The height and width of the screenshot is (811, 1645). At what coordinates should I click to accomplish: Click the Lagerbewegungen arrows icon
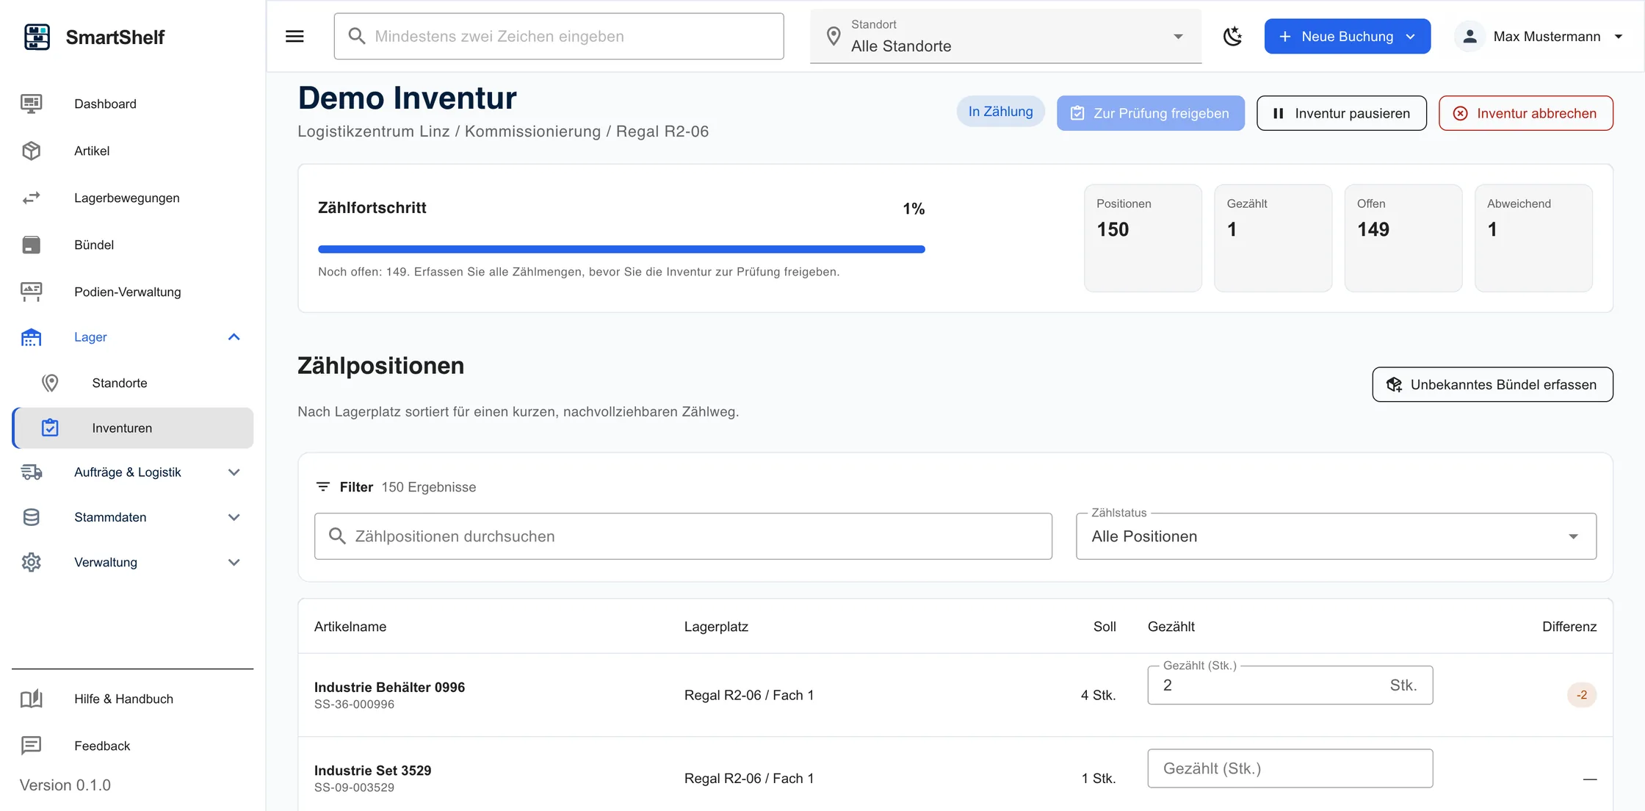pos(32,198)
